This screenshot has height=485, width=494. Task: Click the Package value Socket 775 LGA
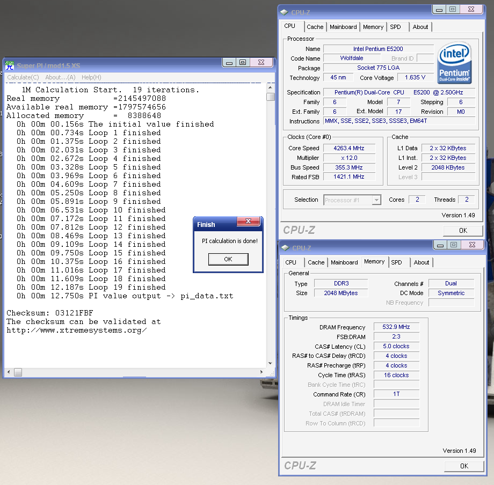[x=378, y=68]
